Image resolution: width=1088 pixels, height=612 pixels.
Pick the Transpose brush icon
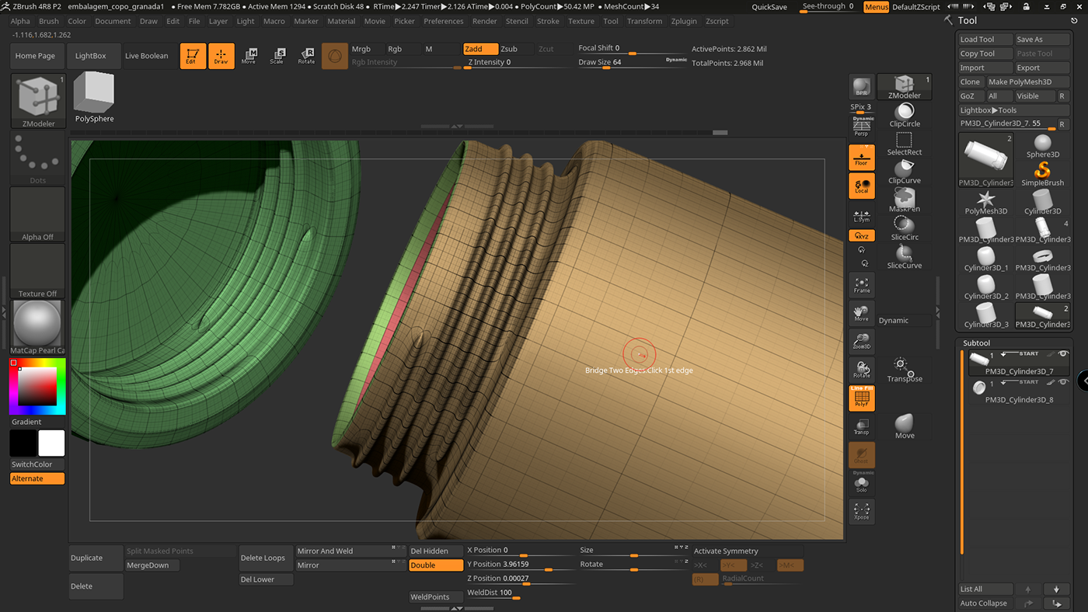coord(904,369)
